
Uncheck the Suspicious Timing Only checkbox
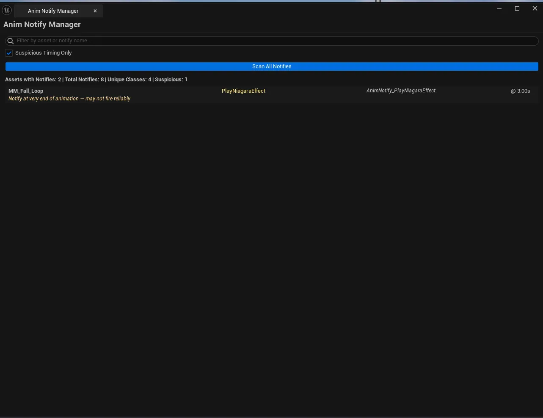click(x=9, y=53)
